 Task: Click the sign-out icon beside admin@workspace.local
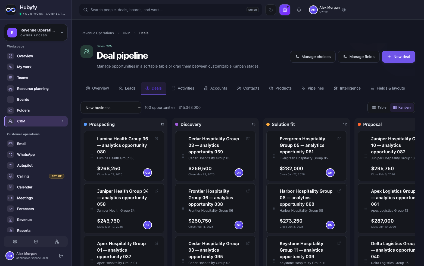point(61,256)
